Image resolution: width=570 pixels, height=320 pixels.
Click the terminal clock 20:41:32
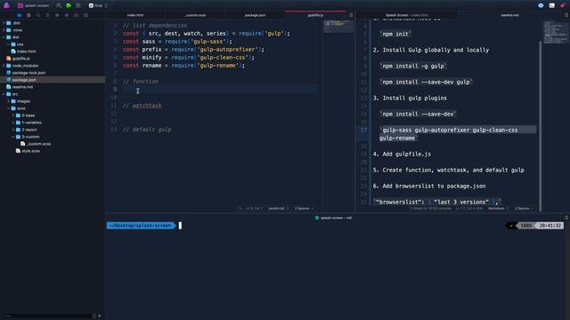pyautogui.click(x=550, y=226)
